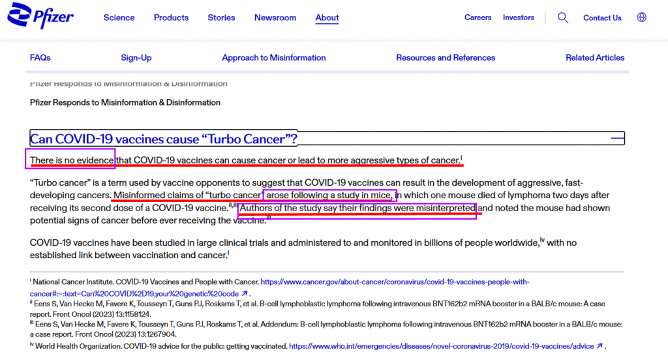668x363 pixels.
Task: Switch to the Sign-Up tab
Action: (x=136, y=57)
